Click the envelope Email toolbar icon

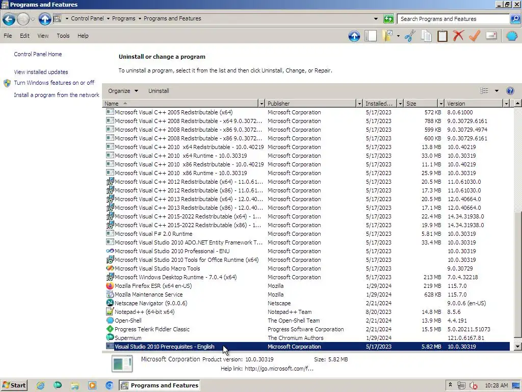point(491,35)
